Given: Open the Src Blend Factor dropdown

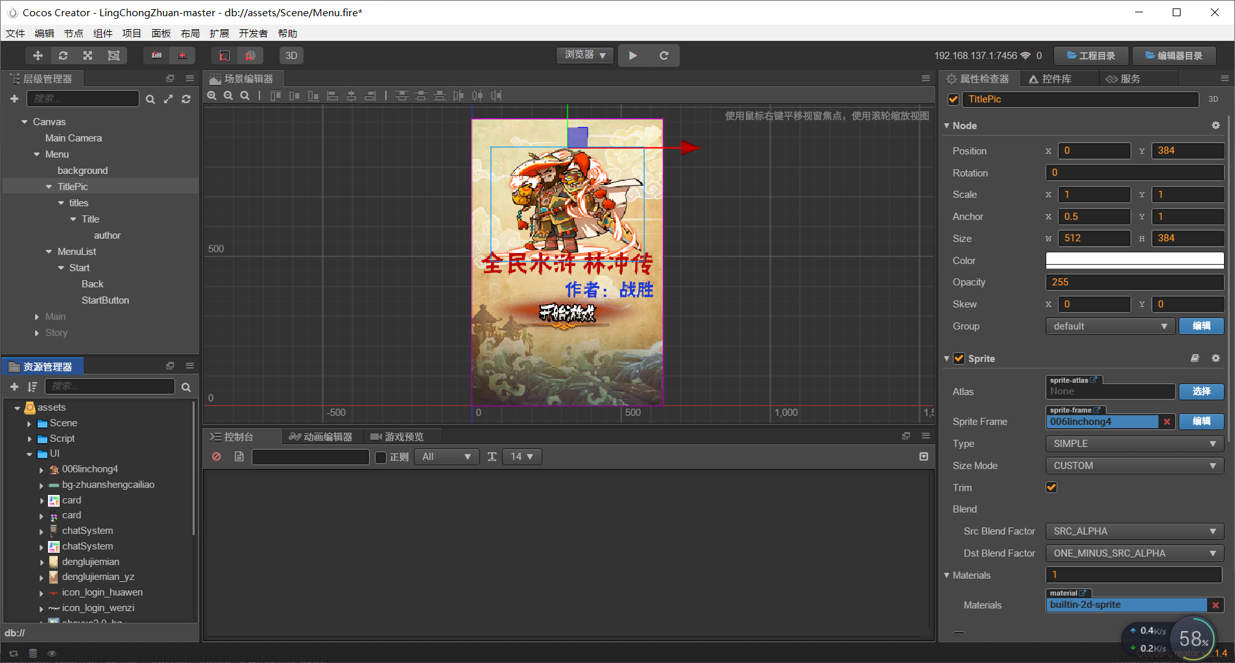Looking at the screenshot, I should [1134, 531].
